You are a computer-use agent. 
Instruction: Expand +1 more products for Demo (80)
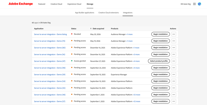click(136, 48)
